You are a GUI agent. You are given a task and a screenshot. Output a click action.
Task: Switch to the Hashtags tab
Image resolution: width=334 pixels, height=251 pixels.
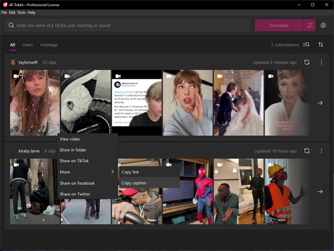click(x=49, y=45)
